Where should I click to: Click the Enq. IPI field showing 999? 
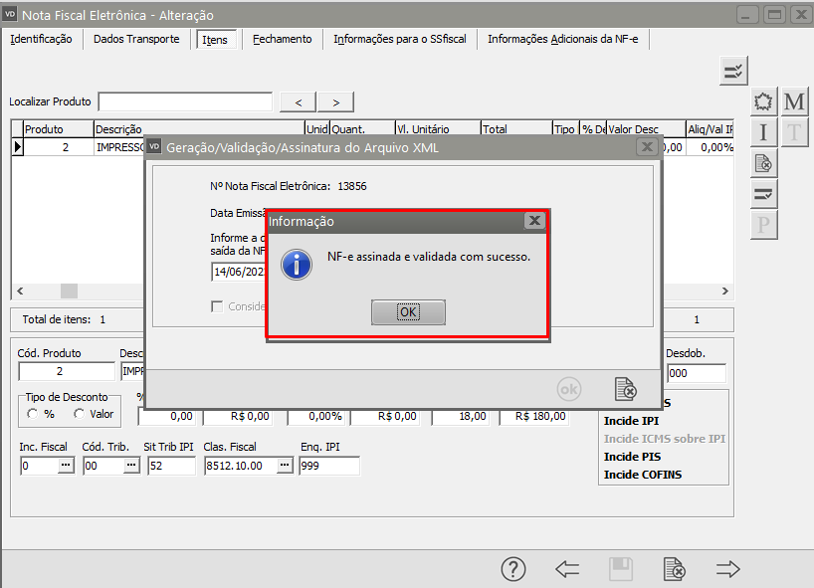(329, 466)
